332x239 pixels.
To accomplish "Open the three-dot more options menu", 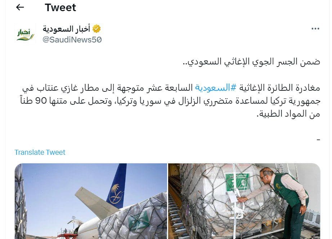I will 315,28.
